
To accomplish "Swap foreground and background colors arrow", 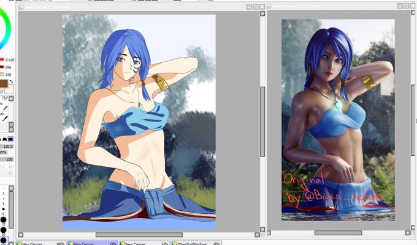I will coord(11,82).
